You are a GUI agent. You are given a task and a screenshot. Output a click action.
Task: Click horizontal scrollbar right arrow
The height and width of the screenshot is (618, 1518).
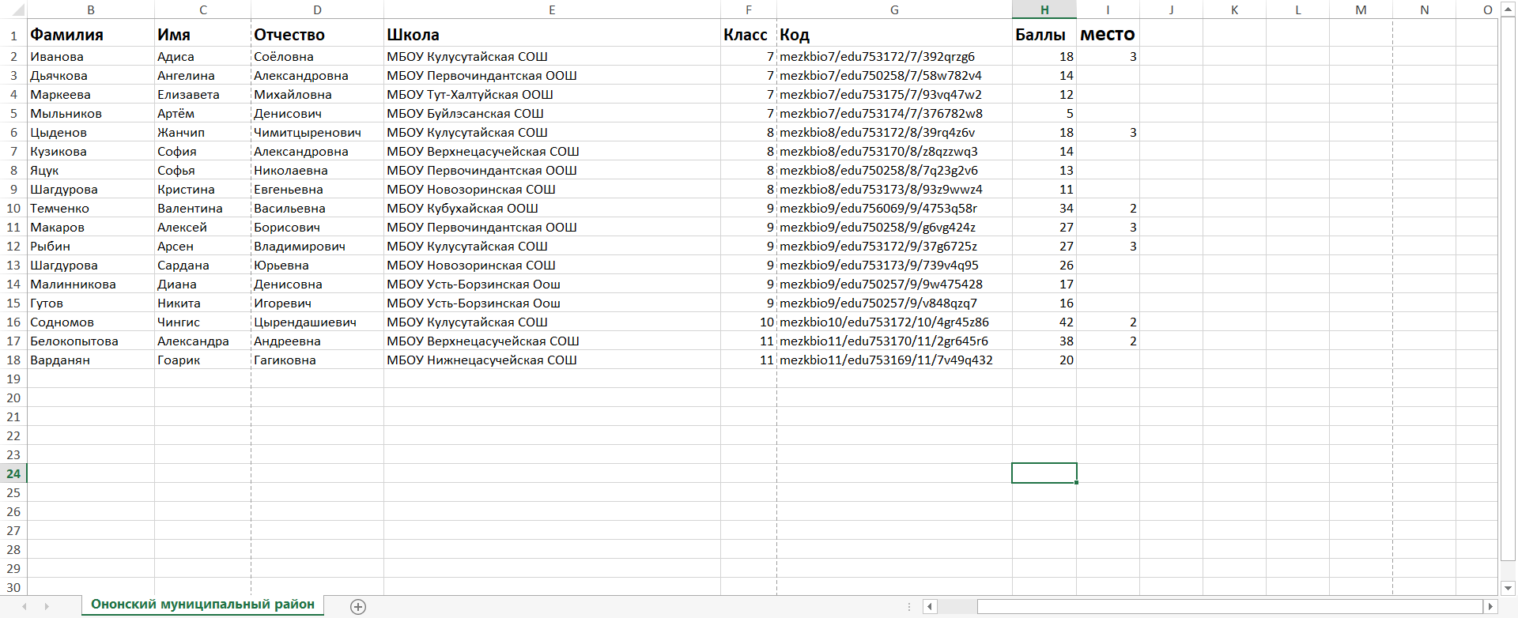coord(1491,606)
